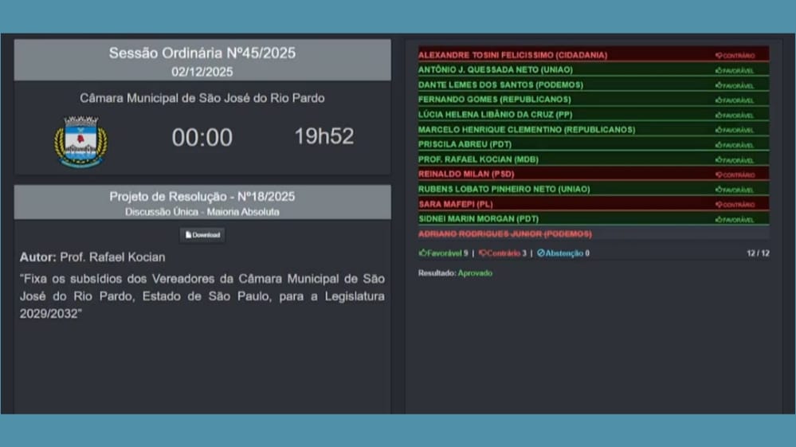The image size is (796, 447).
Task: Click Sara Mafepi's Contrário vote icon
Action: 719,205
